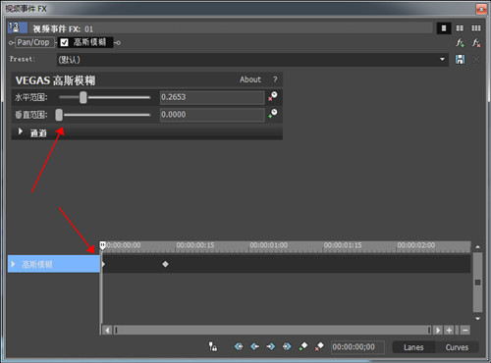Click the vertical scrollbar thumb
Viewport: 491px width, 363px height.
[x=478, y=282]
